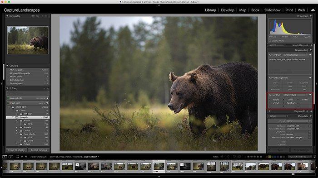This screenshot has height=178, width=318.
Task: Select the first full filmstrip thumbnail
Action: 15,166
